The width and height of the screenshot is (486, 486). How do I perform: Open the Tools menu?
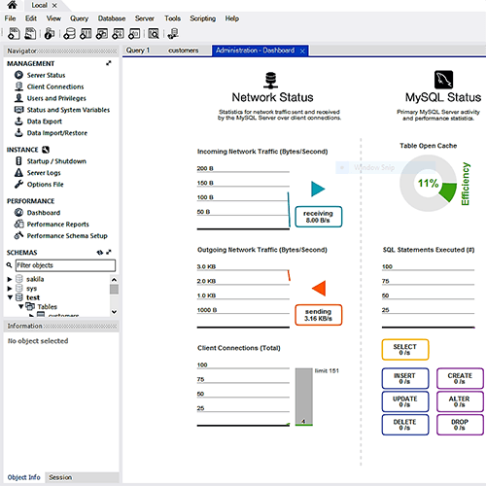click(172, 18)
